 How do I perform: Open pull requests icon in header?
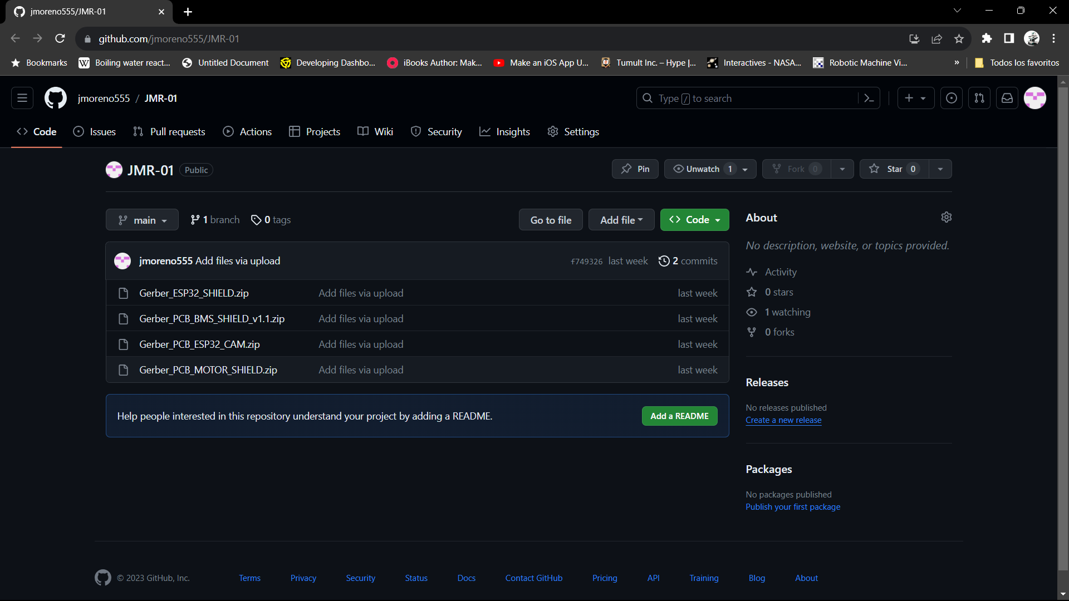[979, 98]
